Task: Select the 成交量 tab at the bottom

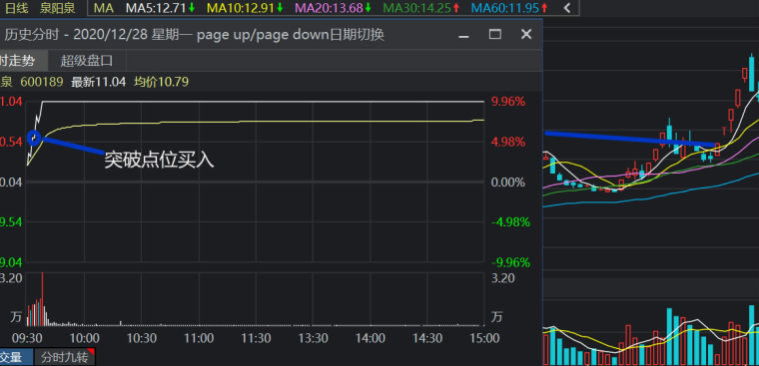Action: (16, 357)
